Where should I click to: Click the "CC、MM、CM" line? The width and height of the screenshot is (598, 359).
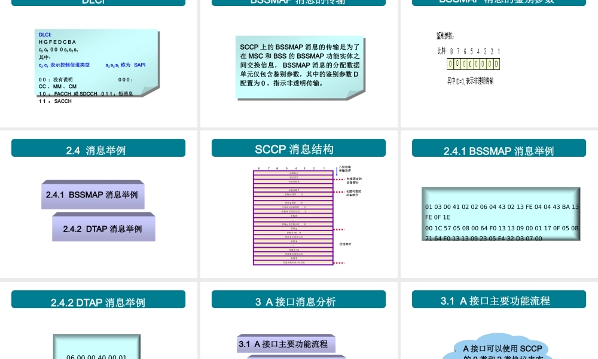coord(57,87)
